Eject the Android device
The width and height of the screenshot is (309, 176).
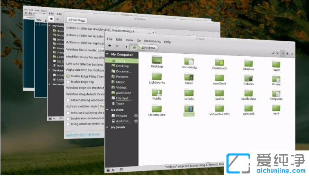(136, 121)
